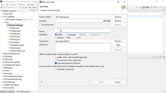166x93 pixels.
Task: Expand the JRE System Library node
Action: (3, 20)
